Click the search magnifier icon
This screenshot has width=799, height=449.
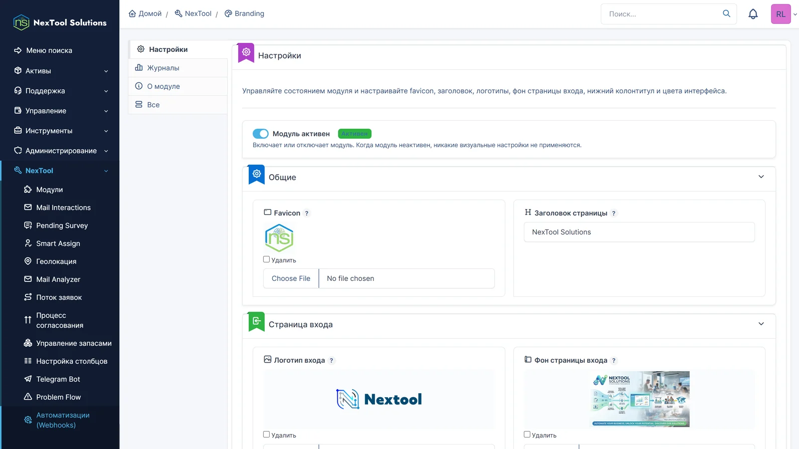pos(727,13)
